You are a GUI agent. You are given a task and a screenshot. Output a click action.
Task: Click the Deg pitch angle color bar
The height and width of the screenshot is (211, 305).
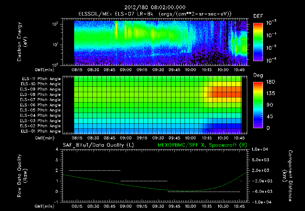click(x=258, y=105)
